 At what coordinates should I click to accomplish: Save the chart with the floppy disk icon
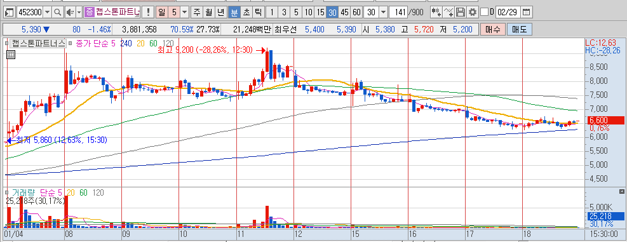461,13
